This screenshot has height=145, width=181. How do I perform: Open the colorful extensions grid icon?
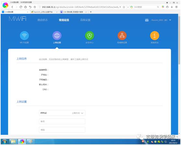[x=163, y=7]
